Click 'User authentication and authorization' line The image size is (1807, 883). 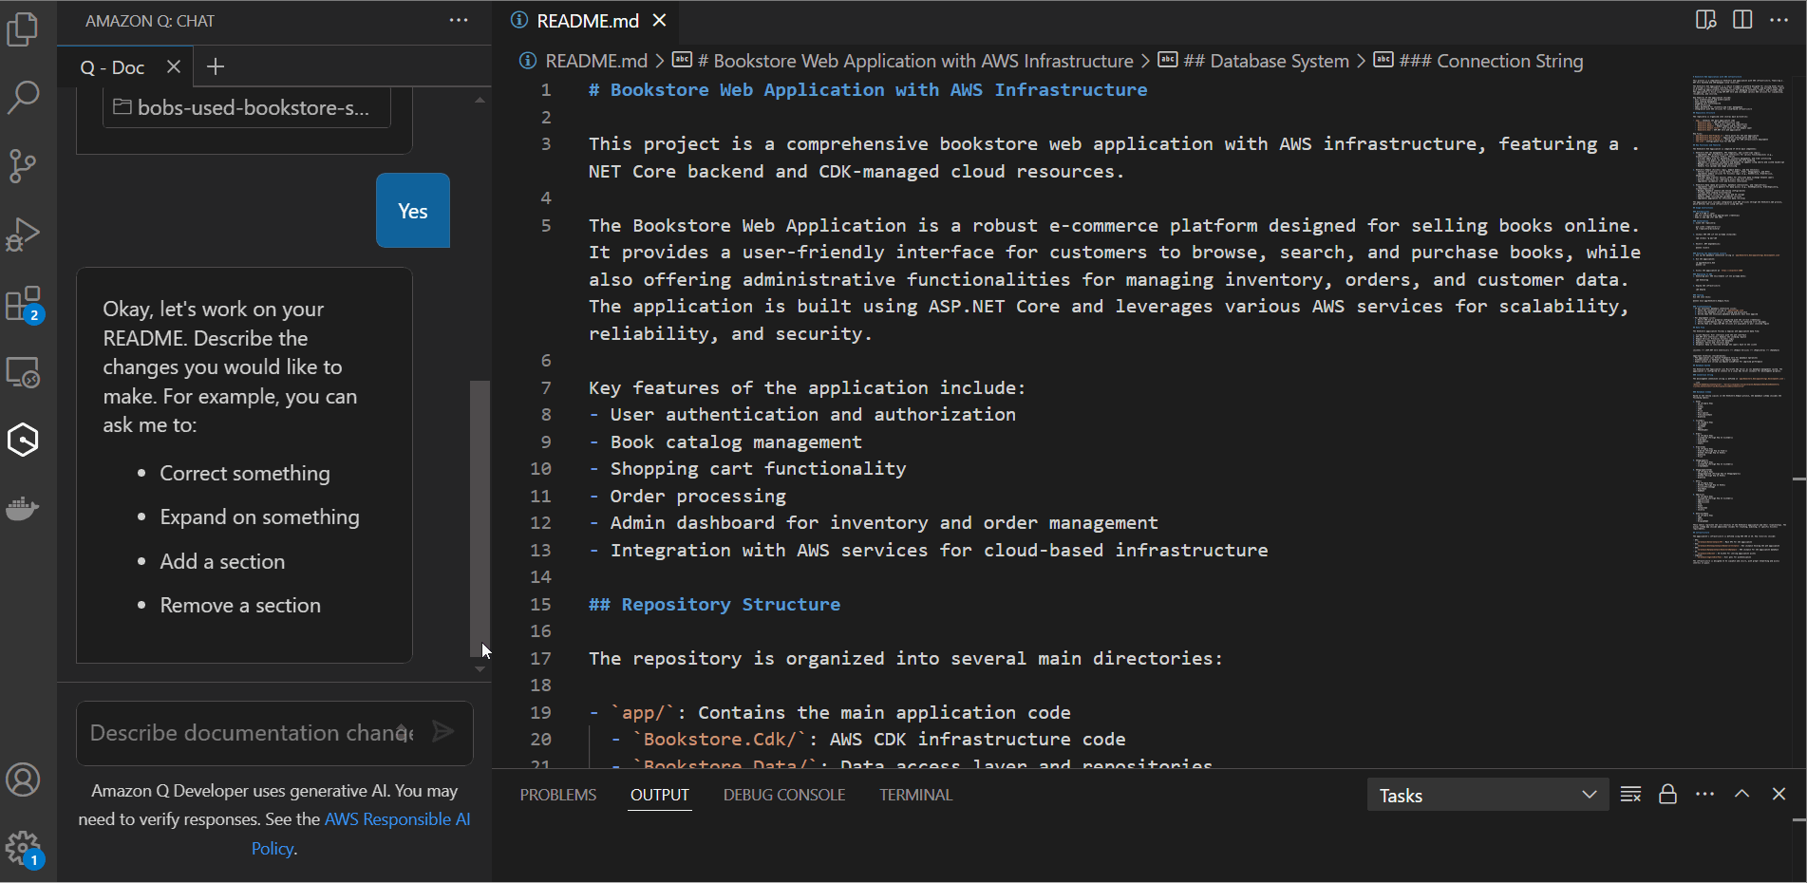(802, 415)
